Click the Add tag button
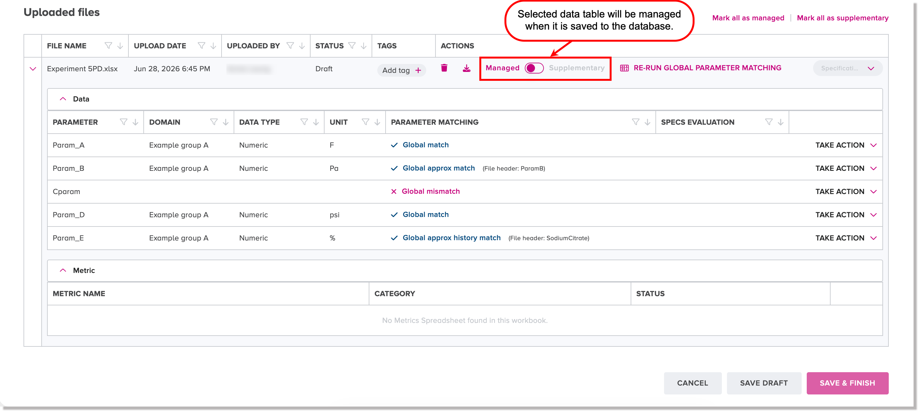918x411 pixels. pos(402,70)
